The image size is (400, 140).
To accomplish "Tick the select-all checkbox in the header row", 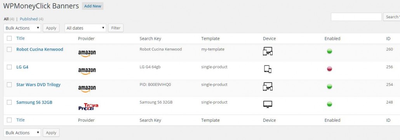I will click(9, 38).
